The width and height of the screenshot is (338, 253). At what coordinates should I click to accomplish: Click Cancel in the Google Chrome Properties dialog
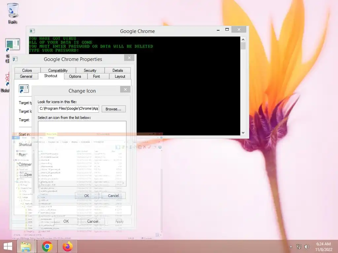pyautogui.click(x=93, y=221)
